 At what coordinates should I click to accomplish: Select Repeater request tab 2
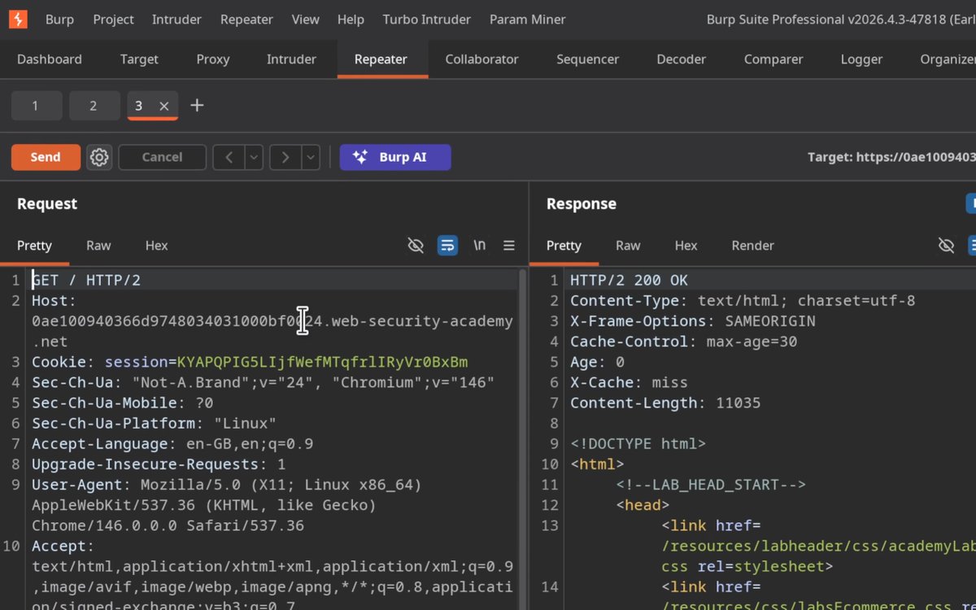pos(94,106)
